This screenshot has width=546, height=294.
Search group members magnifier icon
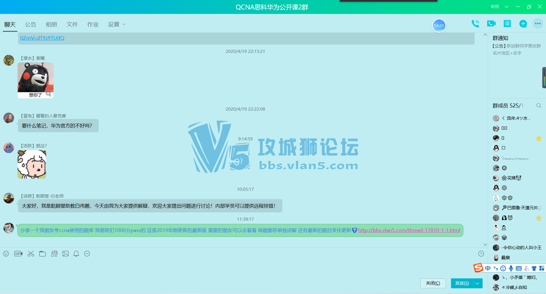click(x=539, y=105)
